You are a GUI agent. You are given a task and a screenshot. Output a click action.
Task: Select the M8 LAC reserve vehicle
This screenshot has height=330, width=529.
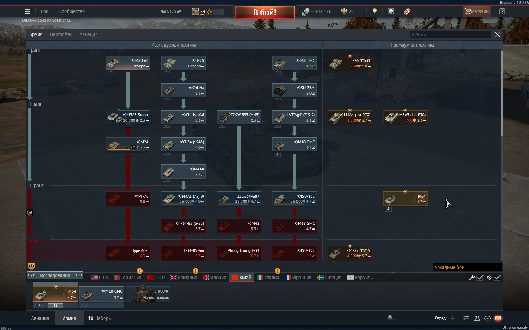coord(128,63)
